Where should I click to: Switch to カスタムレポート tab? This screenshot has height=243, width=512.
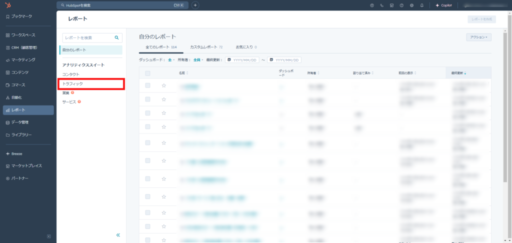206,47
